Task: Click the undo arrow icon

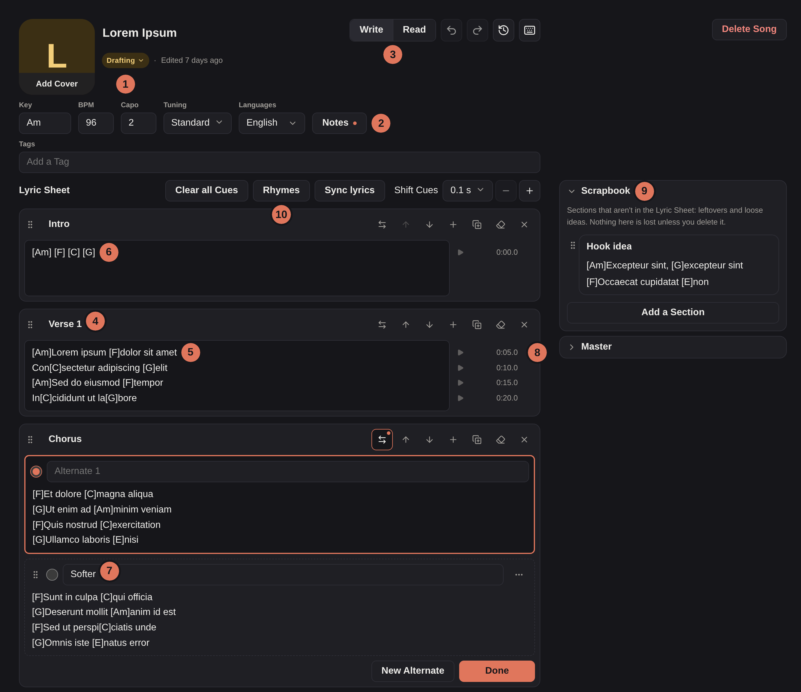Action: (x=451, y=30)
